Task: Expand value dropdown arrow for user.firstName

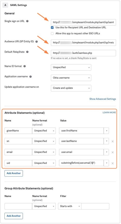Action: (x=107, y=131)
